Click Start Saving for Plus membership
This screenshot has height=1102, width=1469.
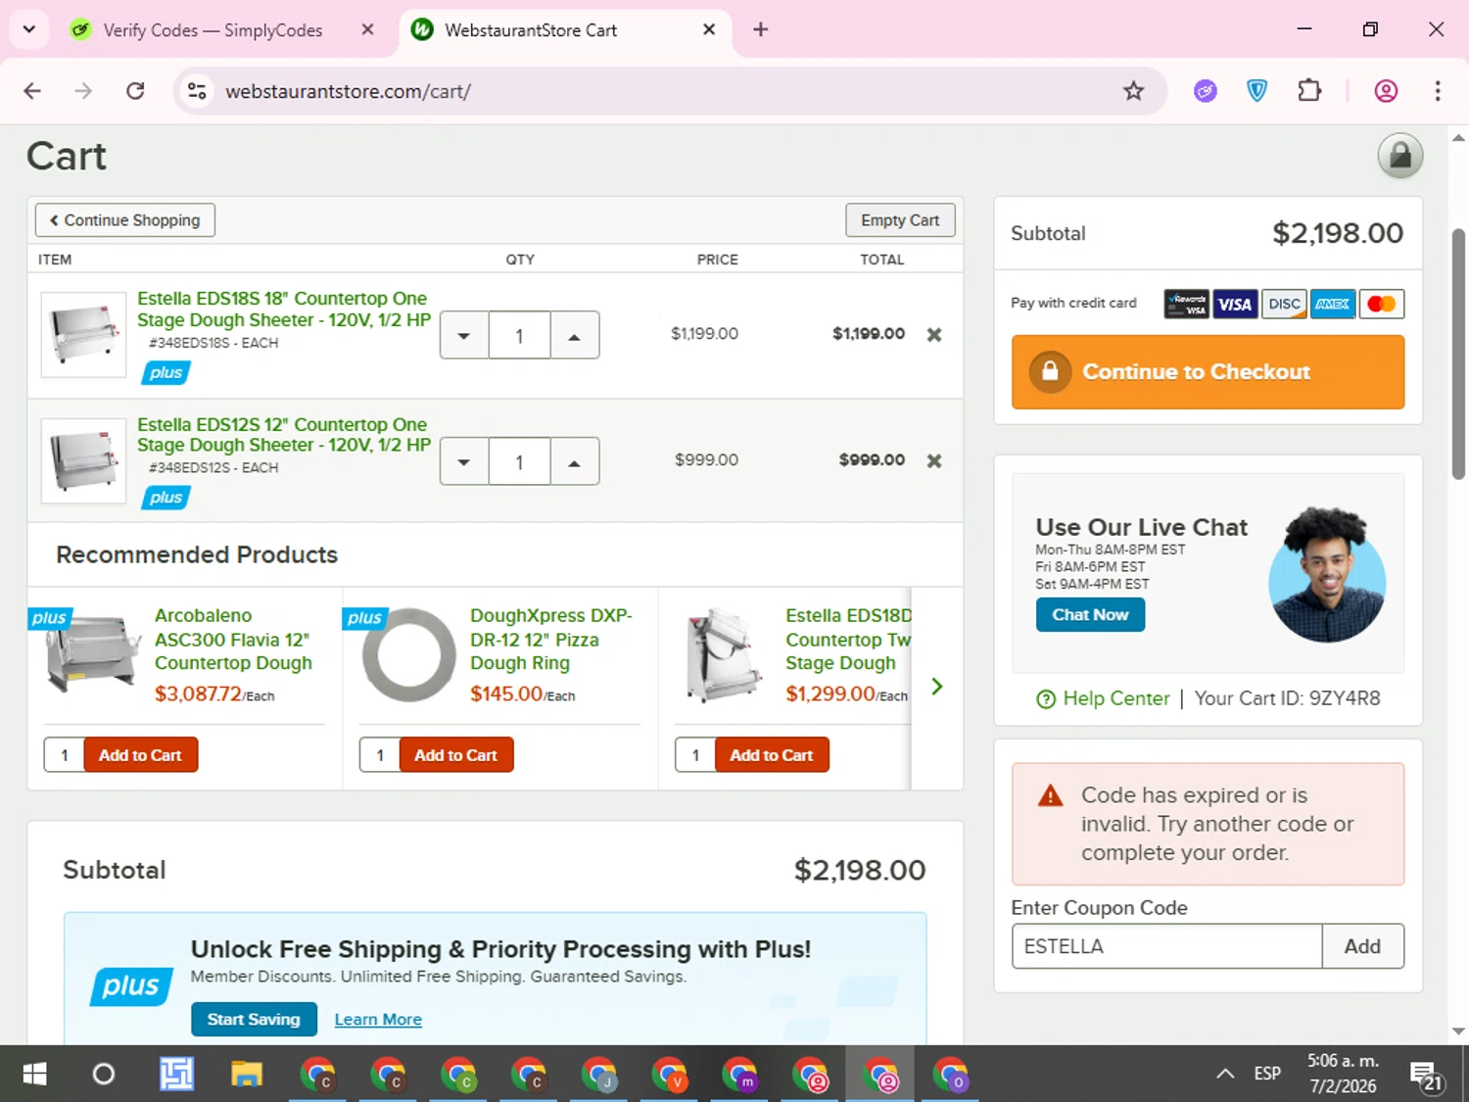(x=254, y=1020)
